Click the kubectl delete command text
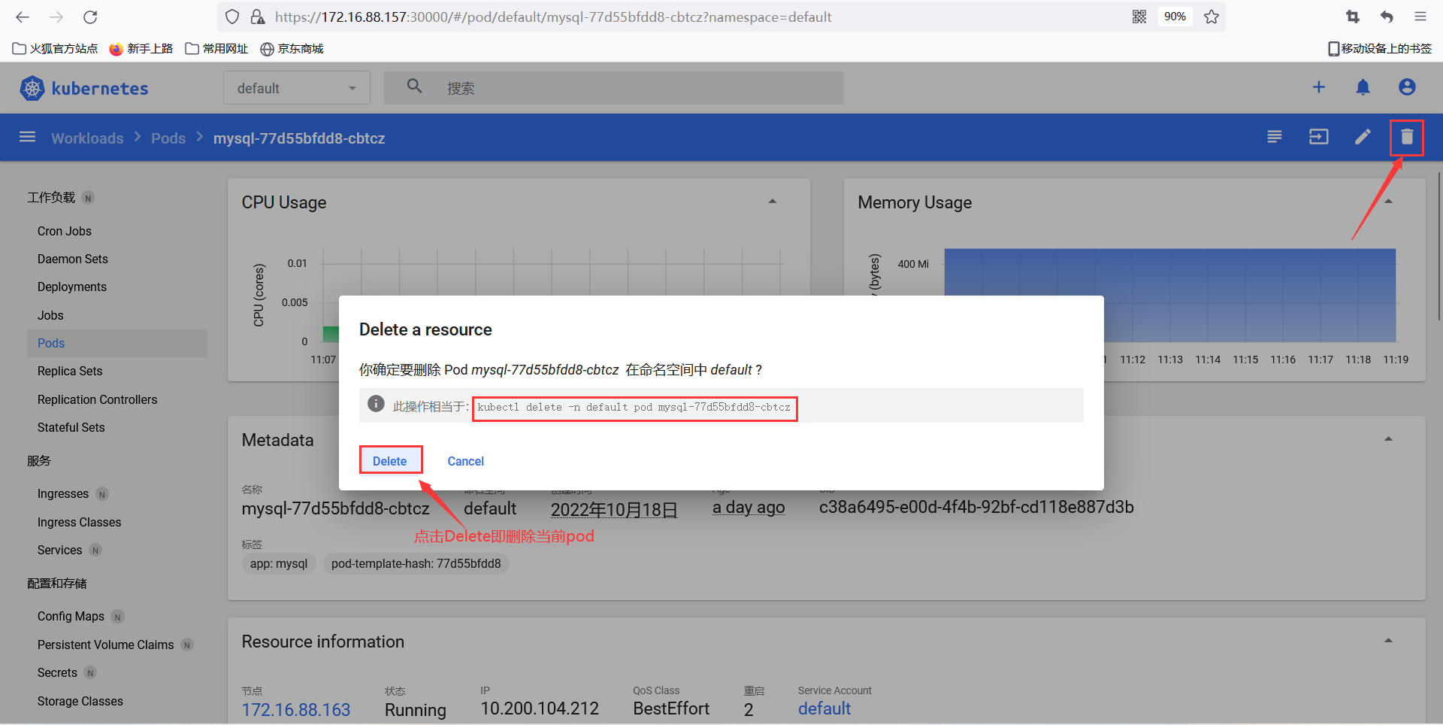This screenshot has width=1443, height=725. coord(634,407)
